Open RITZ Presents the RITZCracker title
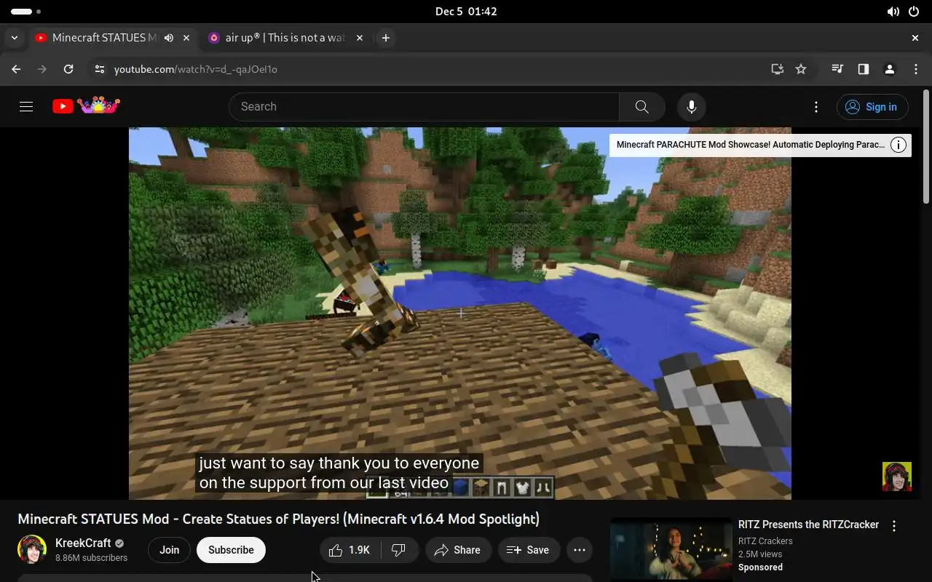This screenshot has height=582, width=932. [808, 525]
